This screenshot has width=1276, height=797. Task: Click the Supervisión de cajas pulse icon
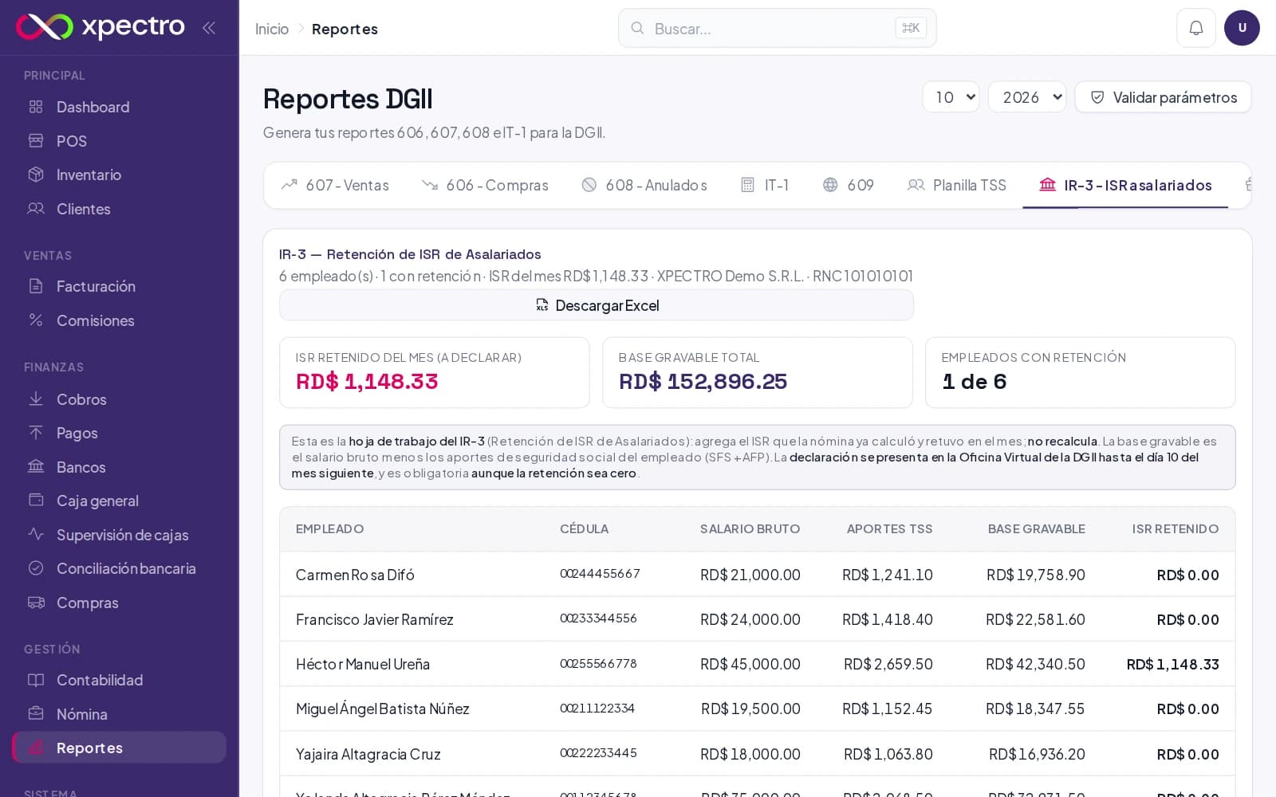[x=36, y=535]
